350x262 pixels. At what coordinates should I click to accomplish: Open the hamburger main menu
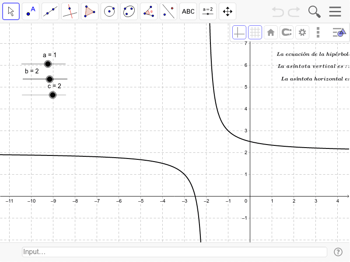pos(335,12)
